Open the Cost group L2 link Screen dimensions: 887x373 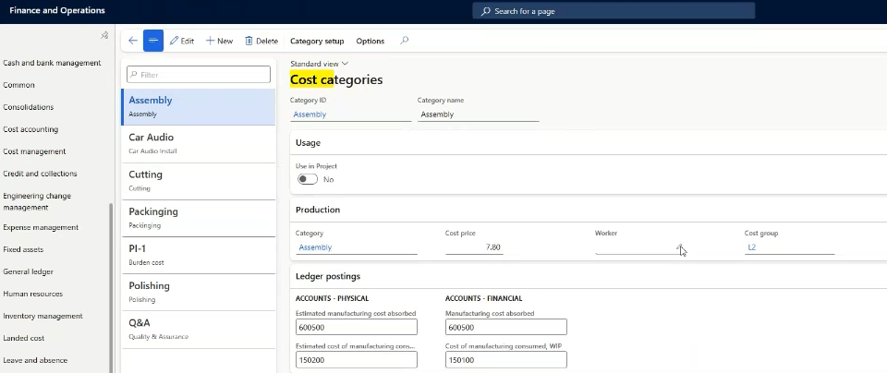pyautogui.click(x=752, y=247)
